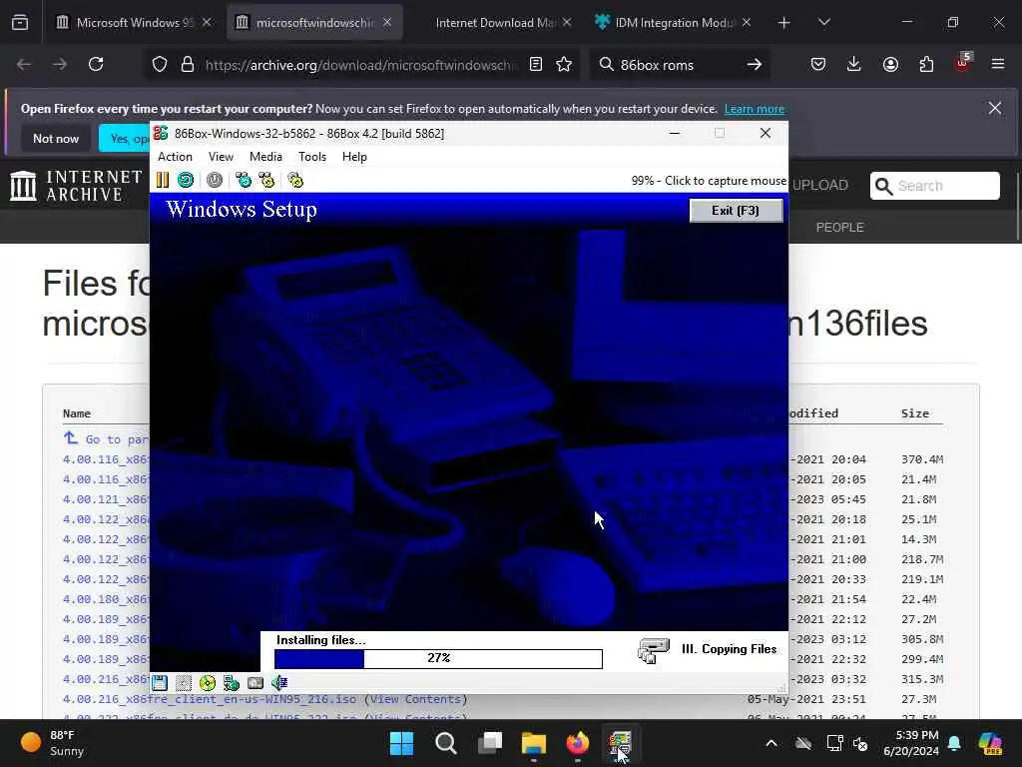
Task: Open Firefox account icon
Action: 890,64
